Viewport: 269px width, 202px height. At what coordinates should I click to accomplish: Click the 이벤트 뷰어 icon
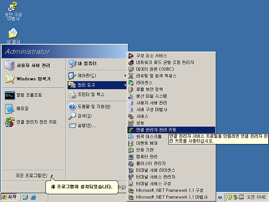click(131, 143)
